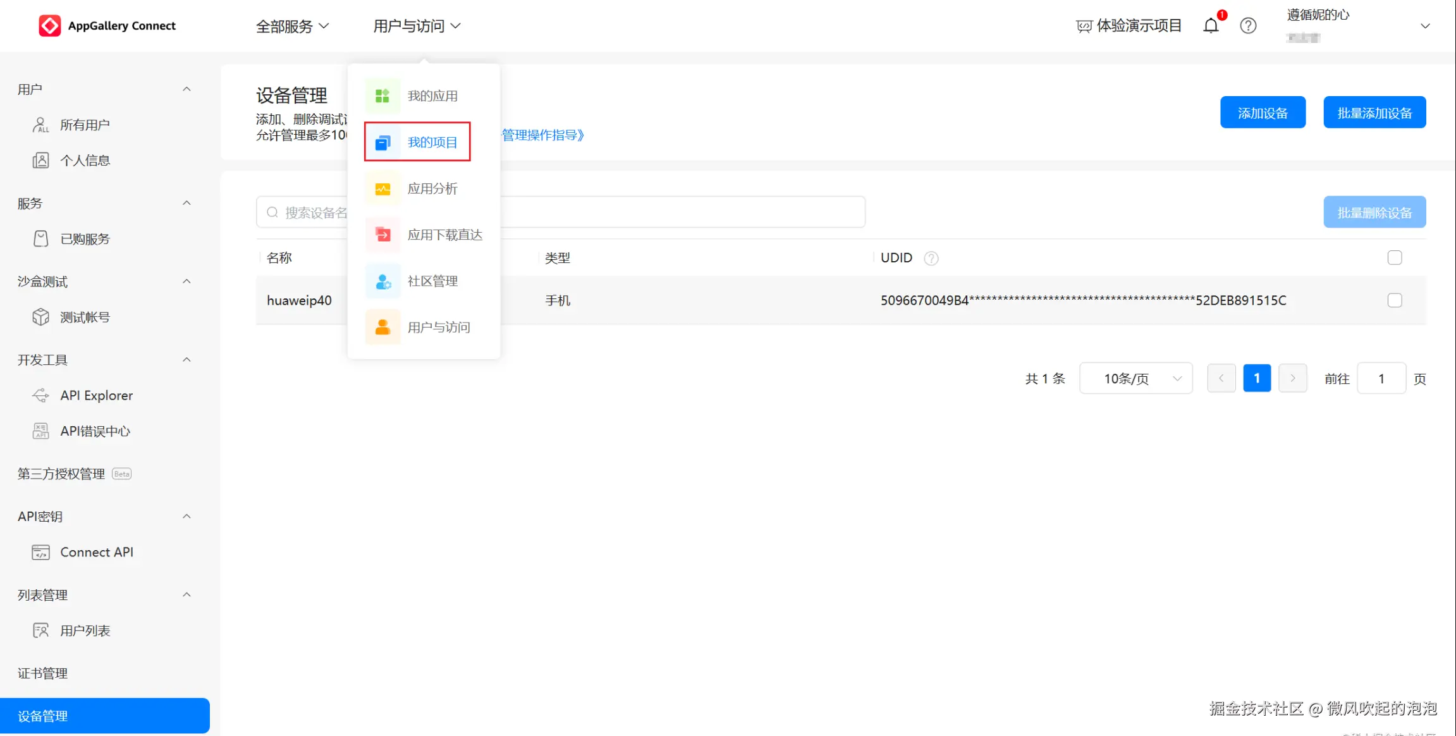1456x736 pixels.
Task: Open 应用下载直达 from dropdown menu
Action: click(444, 235)
